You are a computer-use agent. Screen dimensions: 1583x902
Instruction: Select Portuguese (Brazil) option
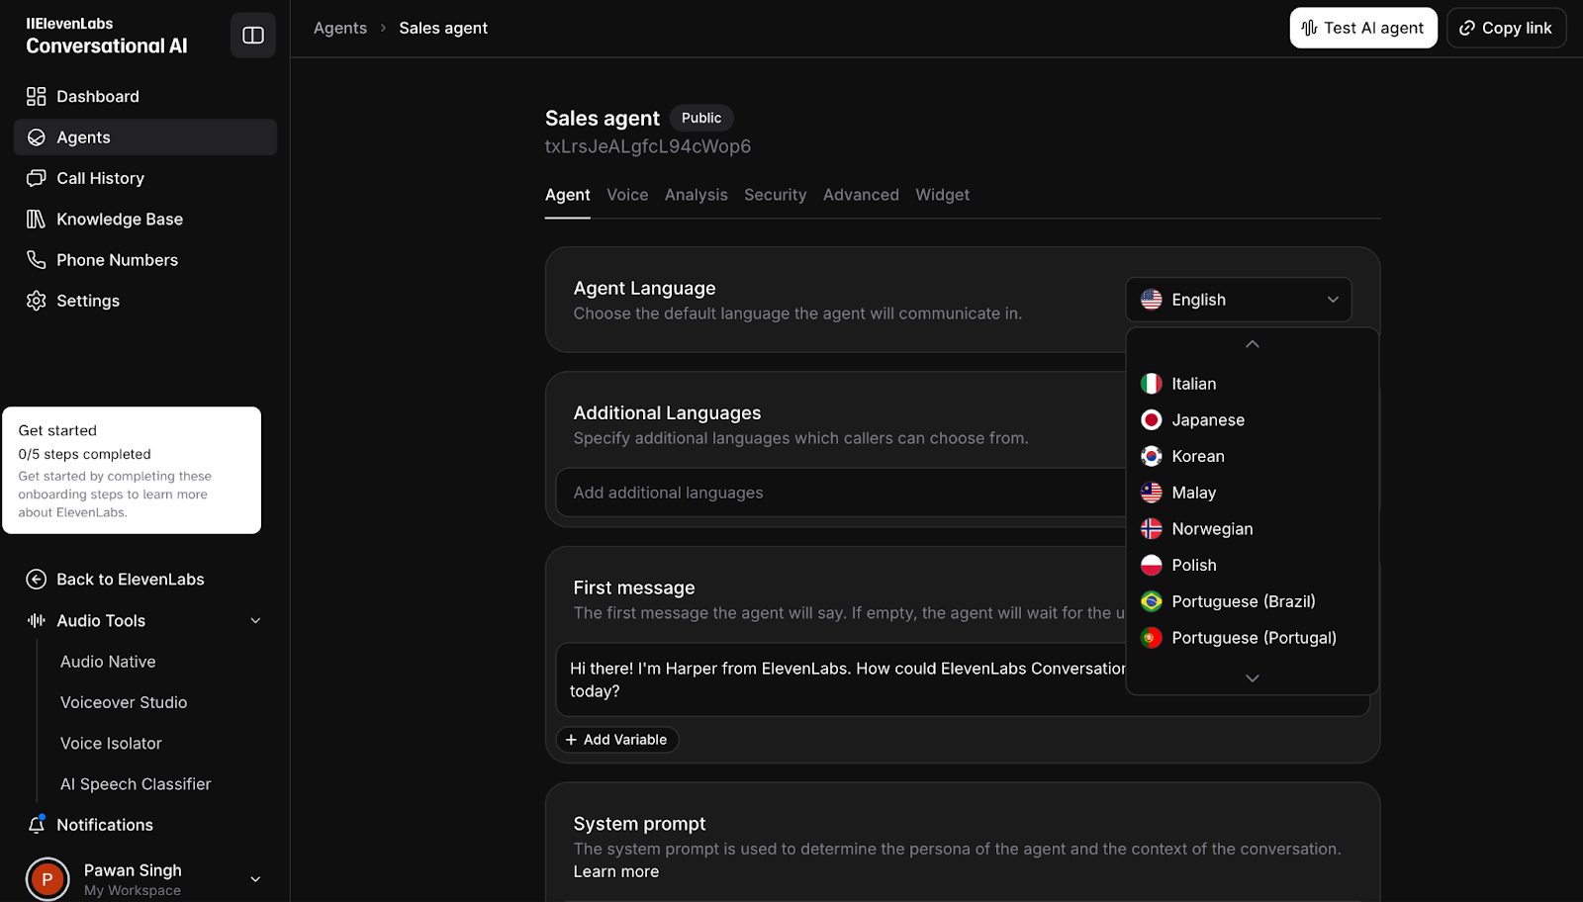click(1252, 601)
